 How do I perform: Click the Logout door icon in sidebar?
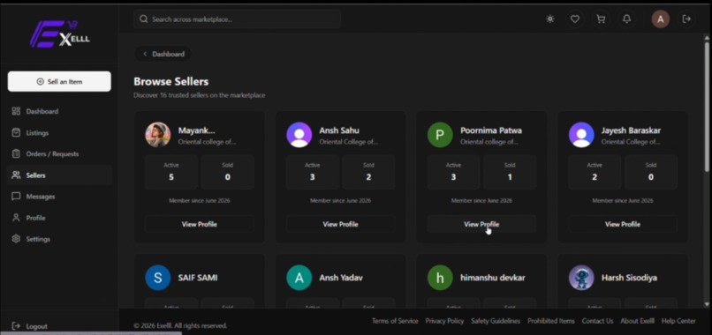click(x=17, y=326)
